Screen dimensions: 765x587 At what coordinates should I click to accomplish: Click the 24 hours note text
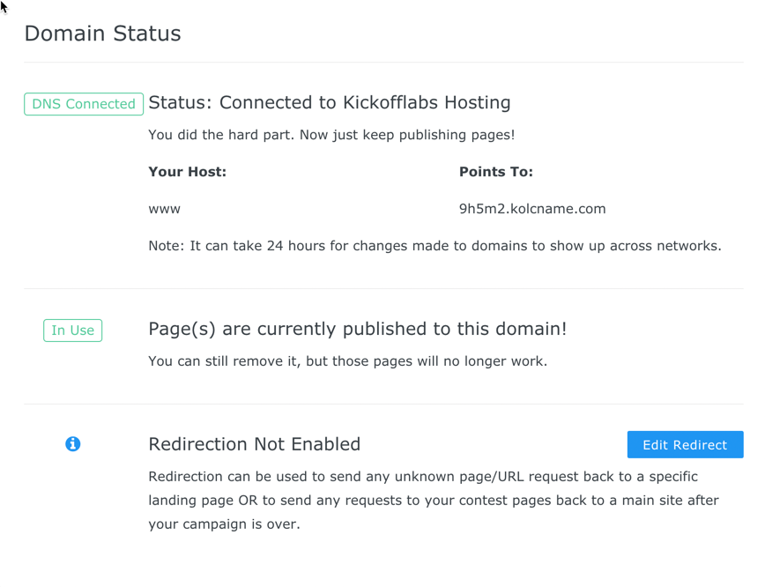[x=434, y=246]
